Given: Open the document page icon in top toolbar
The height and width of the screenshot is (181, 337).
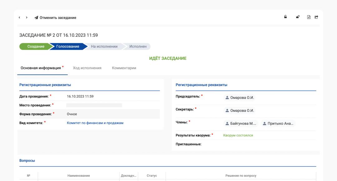Looking at the screenshot, I should click(x=309, y=18).
